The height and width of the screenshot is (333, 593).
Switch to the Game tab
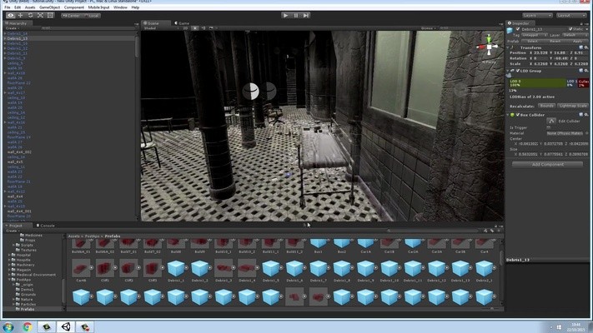pos(182,23)
